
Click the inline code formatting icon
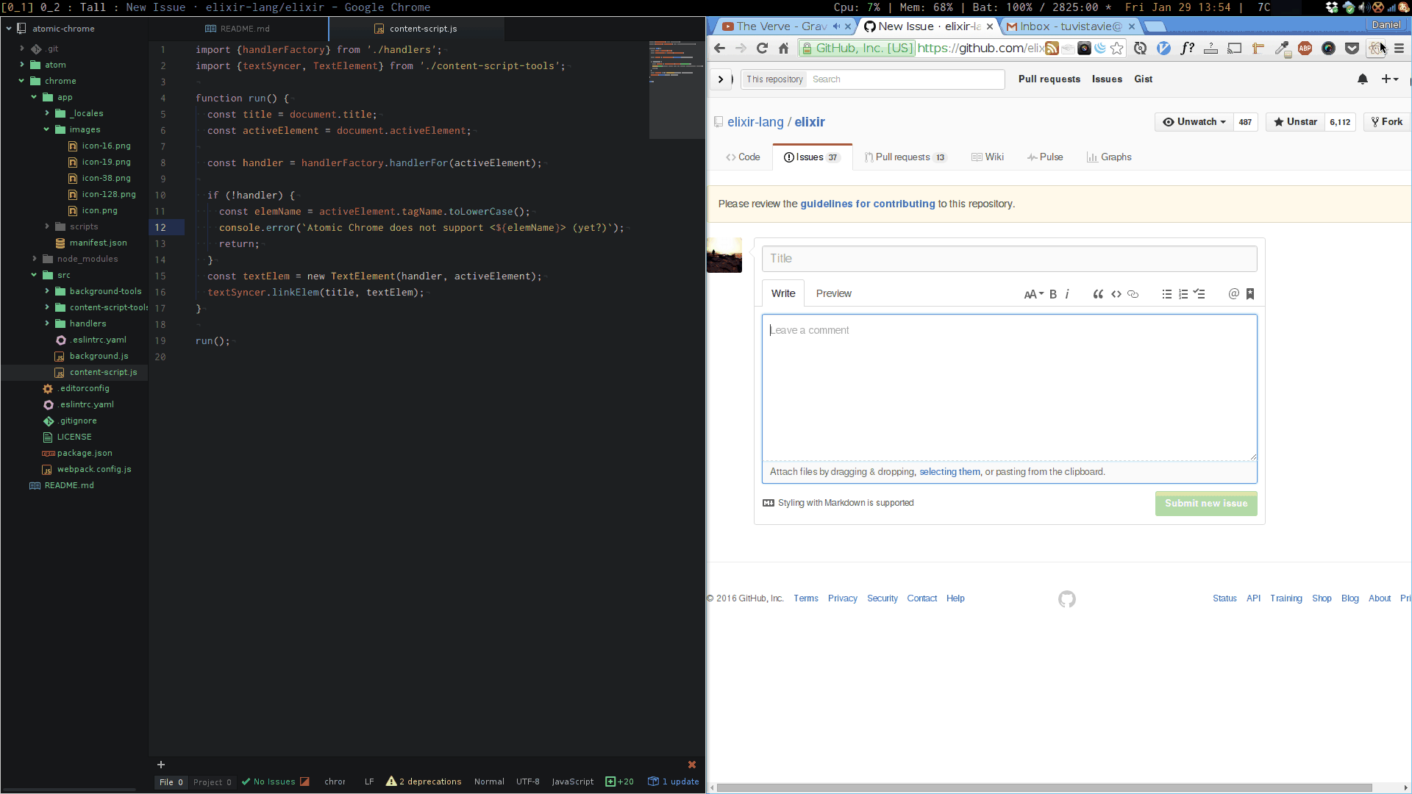coord(1115,294)
